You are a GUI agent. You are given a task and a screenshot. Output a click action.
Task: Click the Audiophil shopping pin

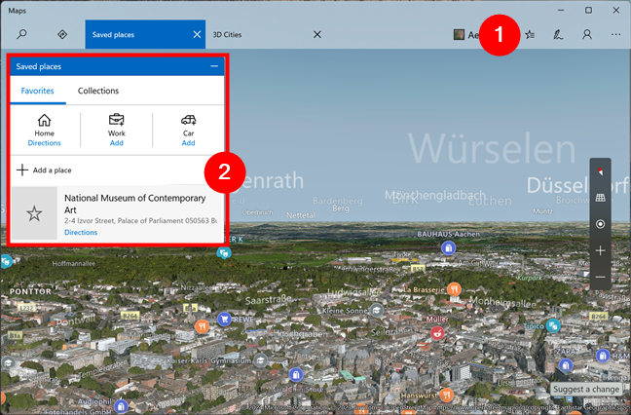tap(121, 406)
